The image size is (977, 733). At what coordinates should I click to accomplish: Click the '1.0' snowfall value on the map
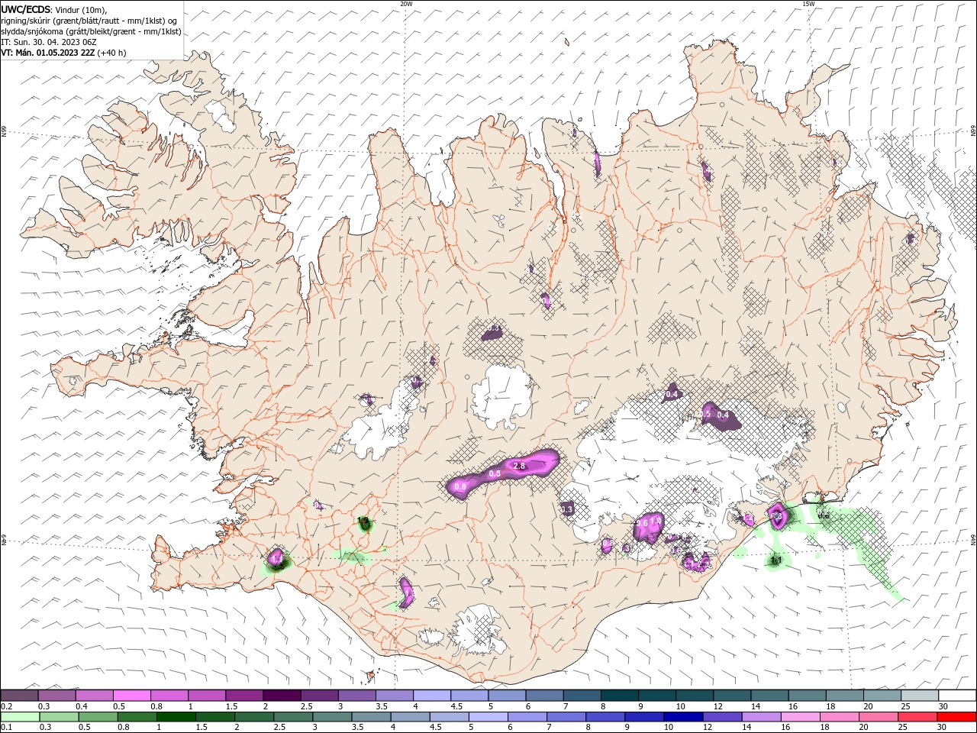click(656, 521)
